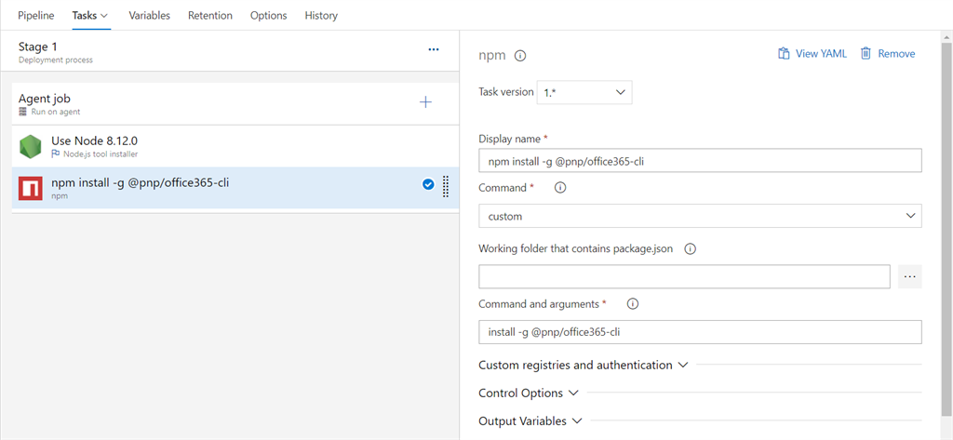
Task: Show info for Command and arguments
Action: pos(632,304)
